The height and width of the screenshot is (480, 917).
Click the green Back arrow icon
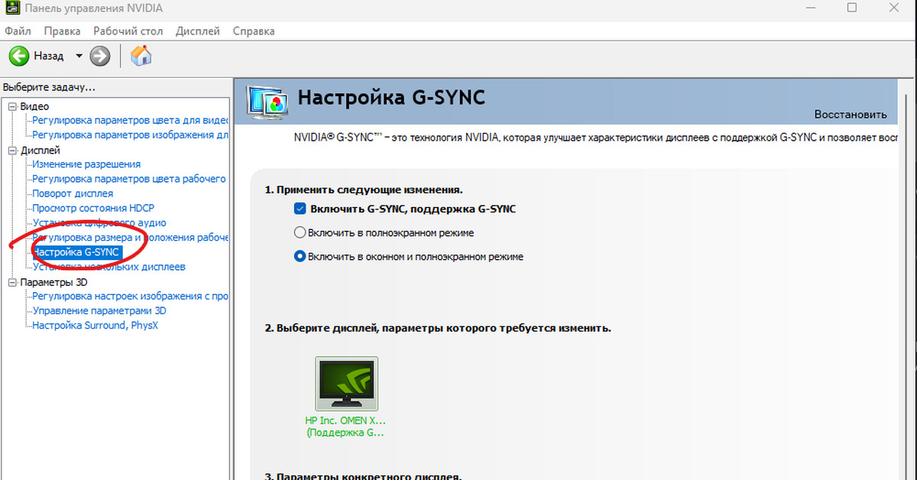tap(19, 56)
